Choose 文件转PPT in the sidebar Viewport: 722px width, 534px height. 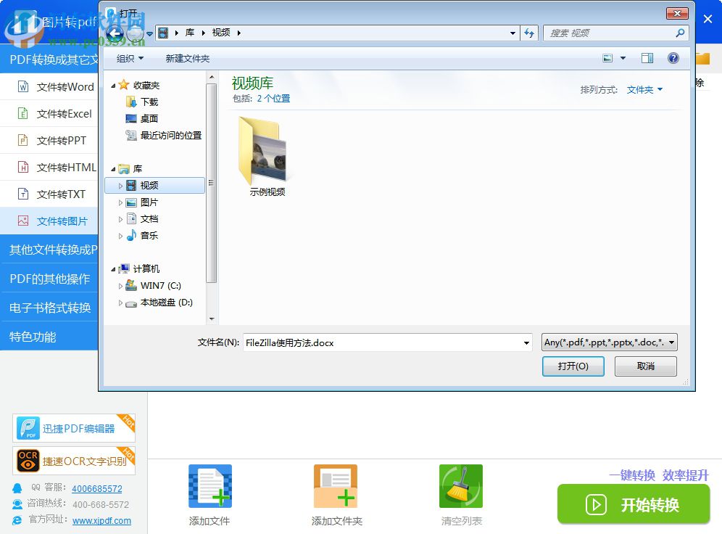49,140
